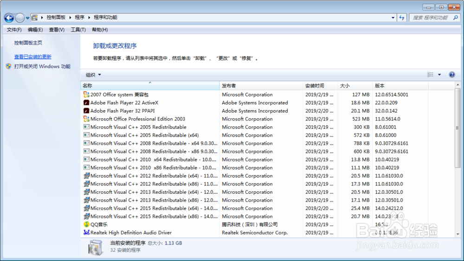
Task: Open the view options dropdown arrow
Action: tap(439, 75)
